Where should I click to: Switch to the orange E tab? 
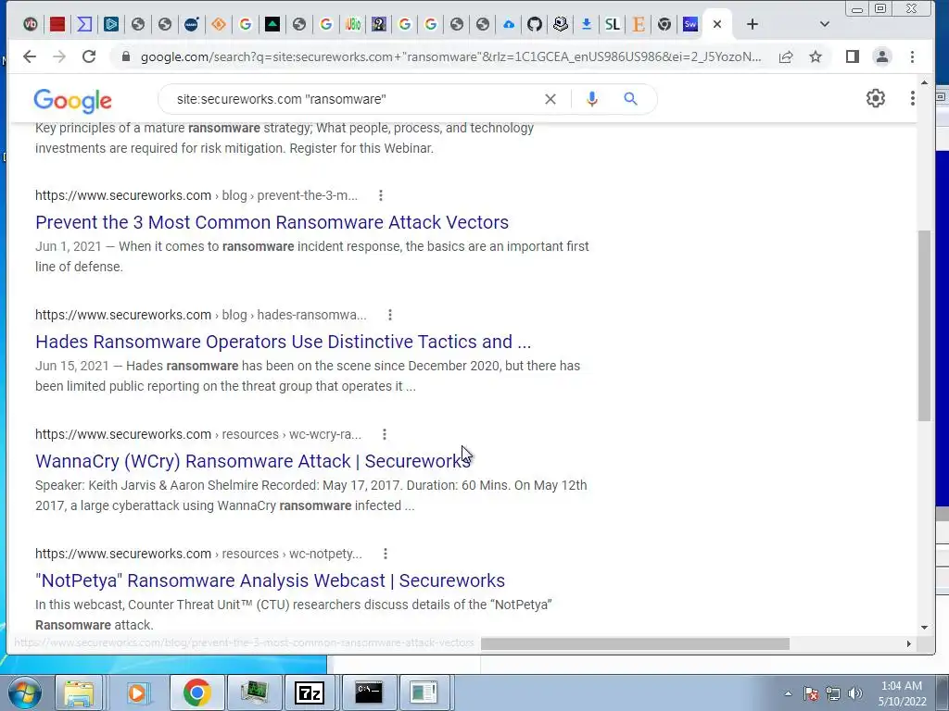pos(638,24)
